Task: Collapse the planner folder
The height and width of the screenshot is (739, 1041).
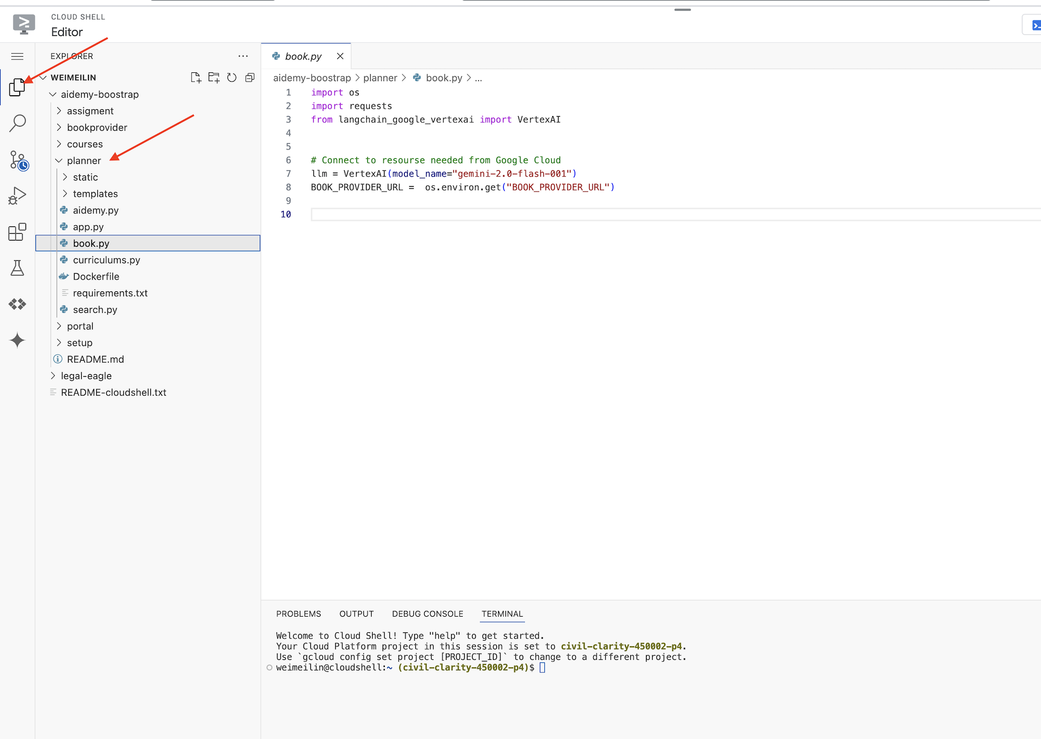Action: (61, 160)
